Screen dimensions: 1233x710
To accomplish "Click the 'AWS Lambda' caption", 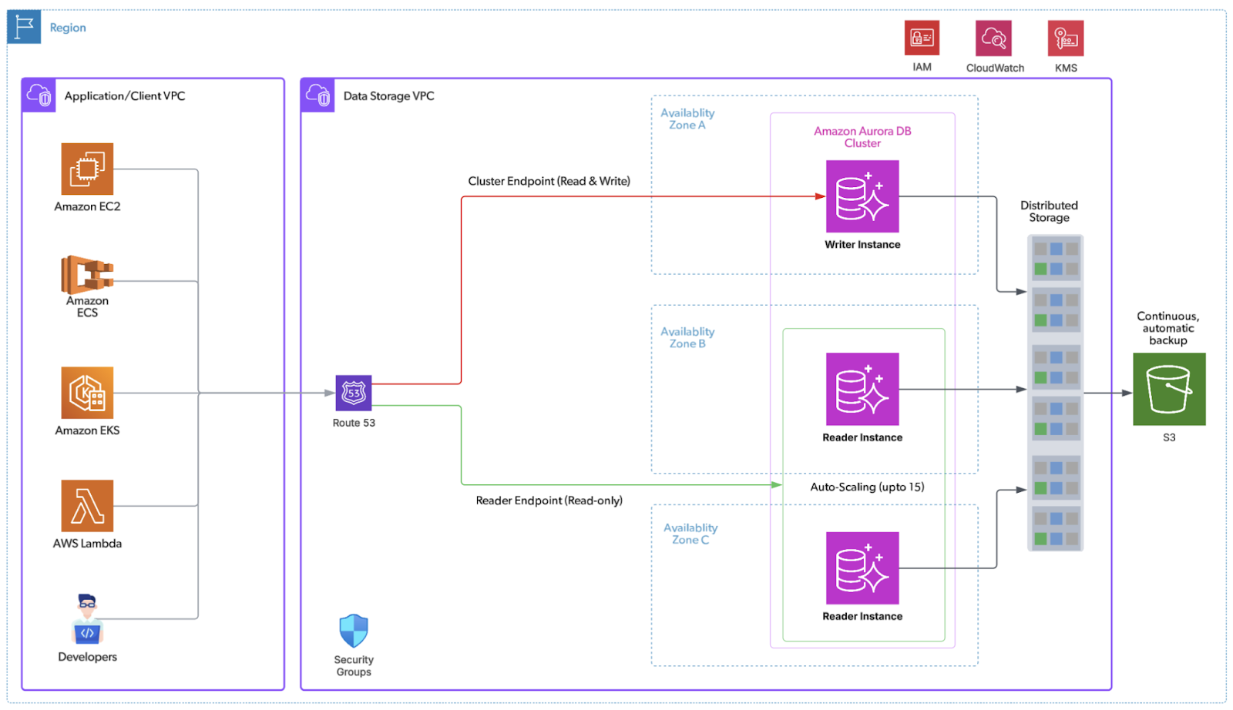I will pyautogui.click(x=87, y=543).
